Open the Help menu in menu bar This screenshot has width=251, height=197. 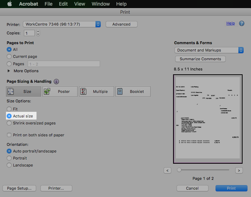click(x=121, y=4)
